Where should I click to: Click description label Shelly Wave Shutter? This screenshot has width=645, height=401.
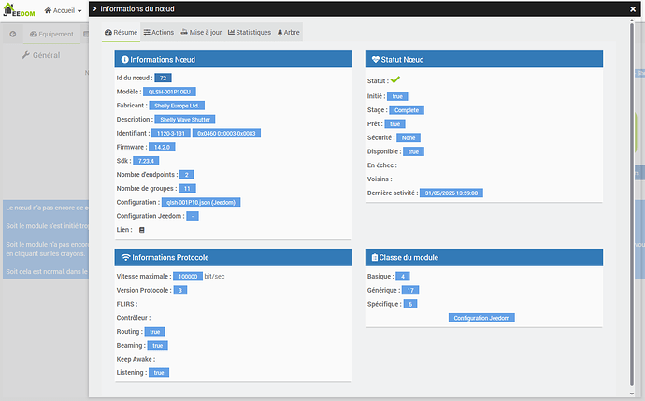(x=185, y=120)
